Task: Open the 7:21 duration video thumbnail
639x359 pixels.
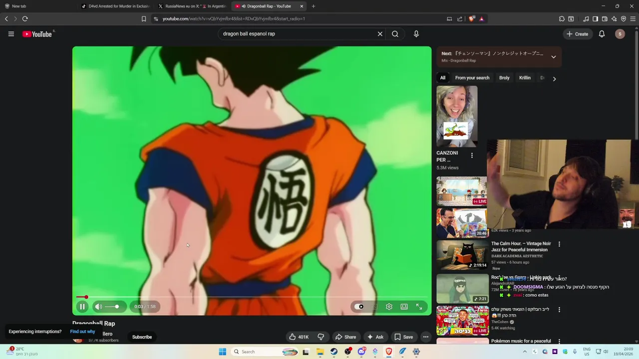Action: (x=462, y=288)
